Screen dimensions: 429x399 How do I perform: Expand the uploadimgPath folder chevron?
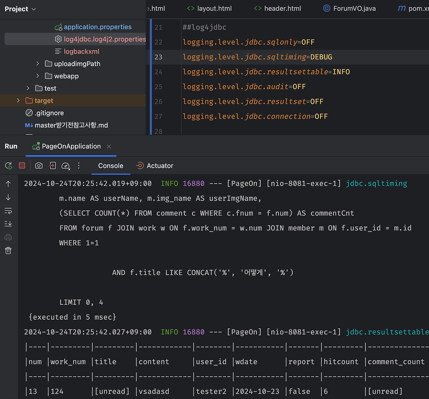pyautogui.click(x=38, y=63)
